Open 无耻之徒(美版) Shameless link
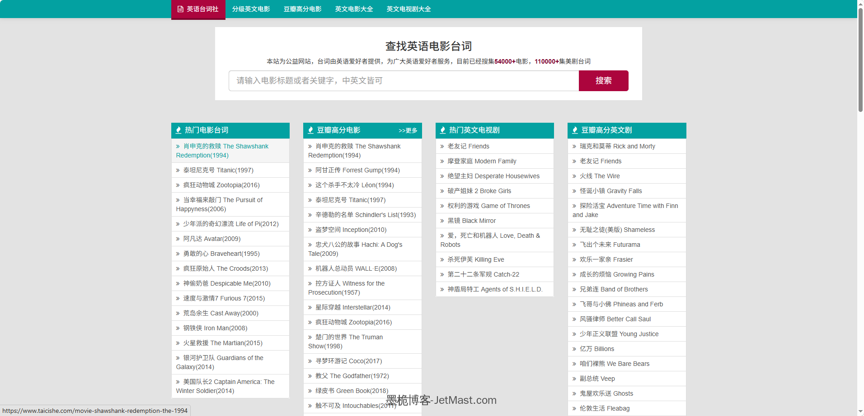The image size is (864, 416). (x=617, y=230)
